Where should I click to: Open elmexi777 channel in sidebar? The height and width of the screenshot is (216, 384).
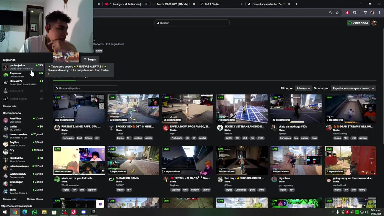pyautogui.click(x=23, y=83)
